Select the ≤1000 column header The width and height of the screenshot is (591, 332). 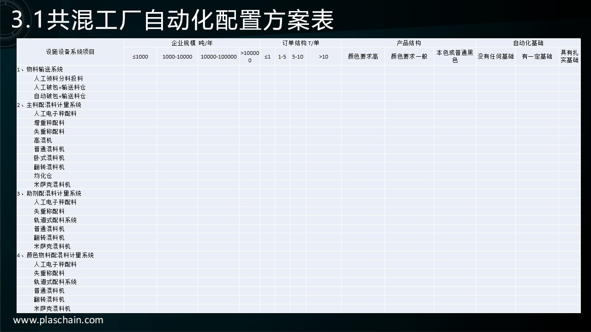click(140, 57)
